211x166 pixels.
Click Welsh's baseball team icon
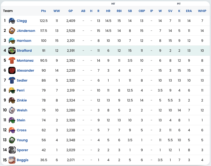click(12, 110)
